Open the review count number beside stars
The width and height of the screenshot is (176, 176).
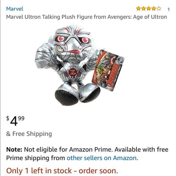tap(168, 9)
